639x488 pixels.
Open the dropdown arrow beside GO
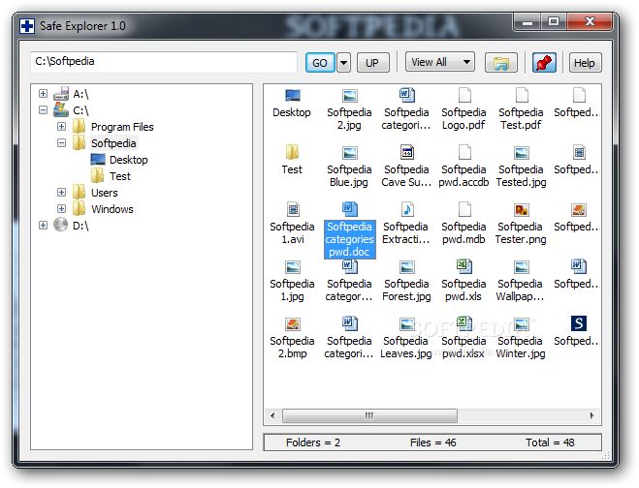[343, 63]
